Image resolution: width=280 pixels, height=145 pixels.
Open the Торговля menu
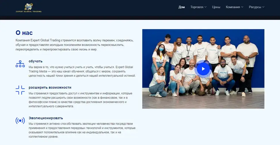point(197,7)
